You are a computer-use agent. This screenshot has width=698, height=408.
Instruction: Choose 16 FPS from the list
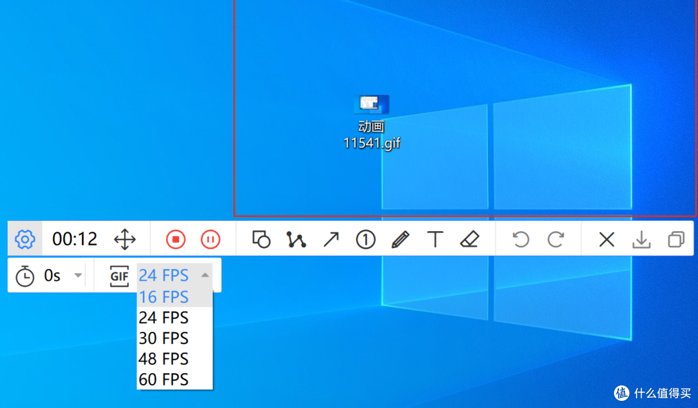click(x=174, y=297)
